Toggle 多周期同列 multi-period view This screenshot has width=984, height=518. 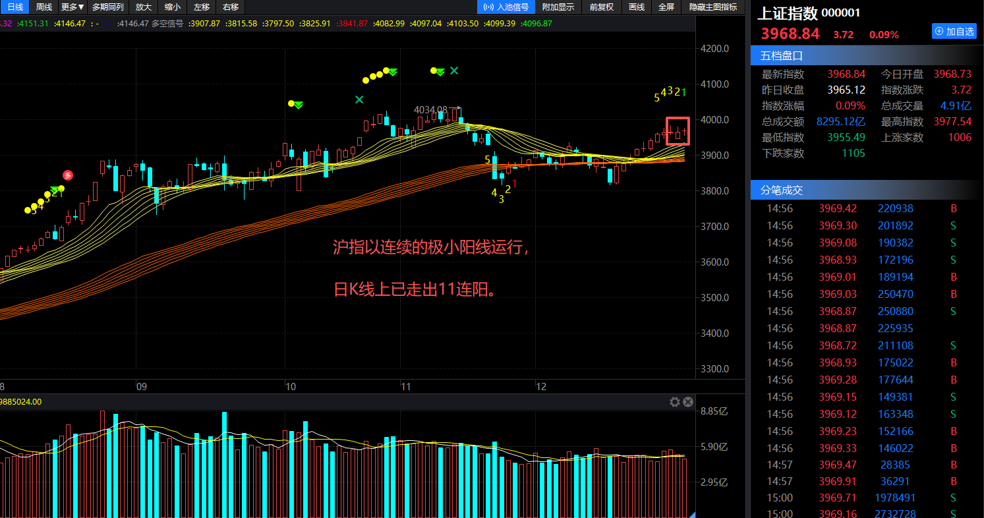point(107,7)
